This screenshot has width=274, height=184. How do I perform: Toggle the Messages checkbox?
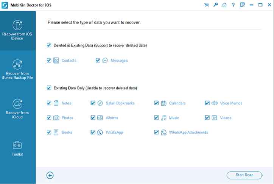[98, 60]
